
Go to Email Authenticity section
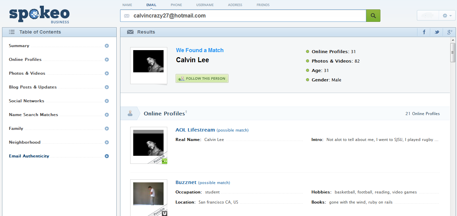coord(29,156)
